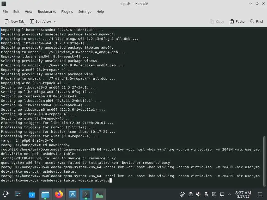Expand hidden system tray icons
The height and width of the screenshot is (200, 267).
click(229, 194)
